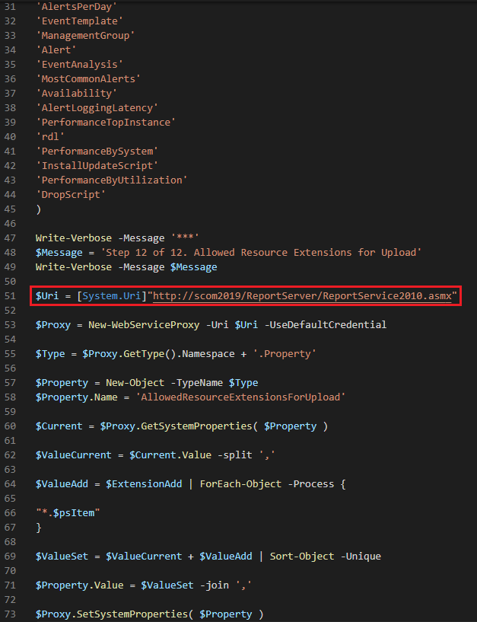477x622 pixels.
Task: Click SetSystemProperties method call
Action: [x=132, y=614]
